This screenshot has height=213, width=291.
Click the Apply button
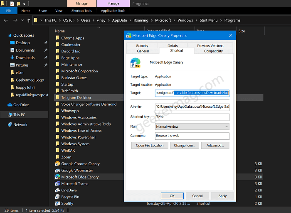tap(222, 196)
